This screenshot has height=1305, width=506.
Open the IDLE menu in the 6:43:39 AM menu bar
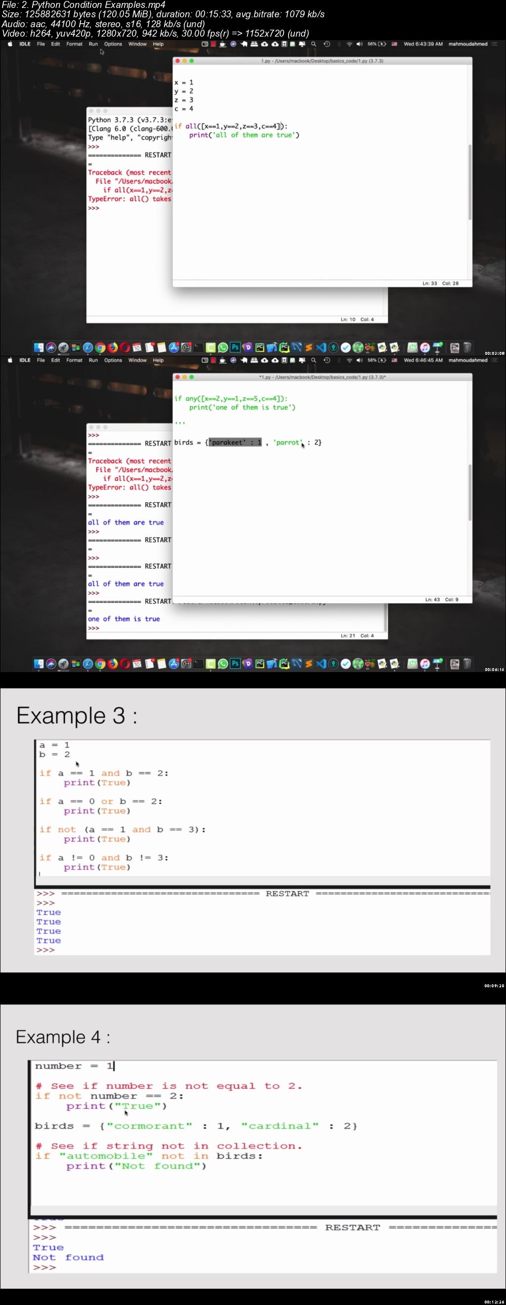pos(25,44)
